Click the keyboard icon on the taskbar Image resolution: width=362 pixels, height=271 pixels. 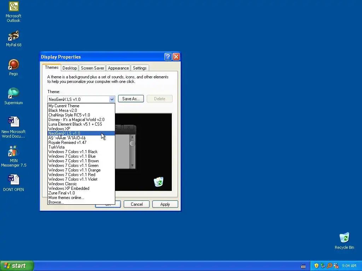coord(303,266)
